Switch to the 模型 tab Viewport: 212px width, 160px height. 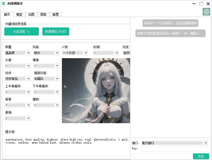19,14
